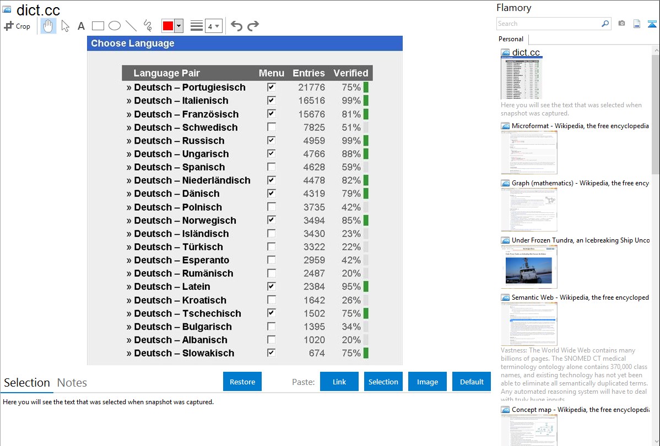Enable Deutsch – Schwedisch menu checkbox
Image resolution: width=660 pixels, height=446 pixels.
point(271,127)
